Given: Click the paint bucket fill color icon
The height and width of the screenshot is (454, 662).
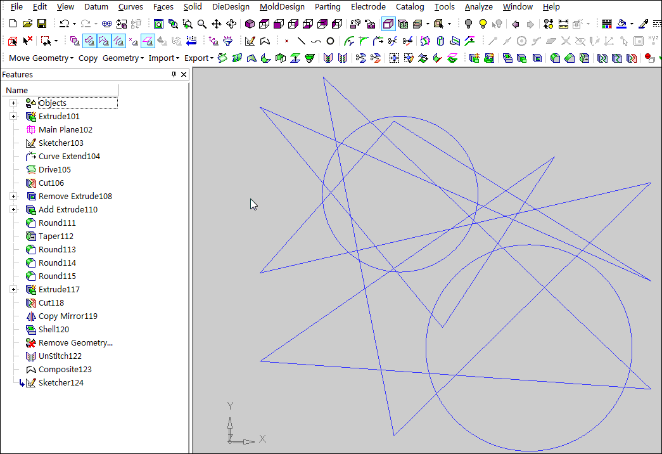Looking at the screenshot, I should click(622, 24).
